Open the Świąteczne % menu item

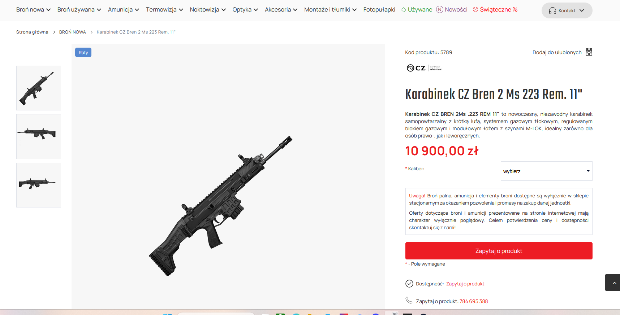pyautogui.click(x=495, y=9)
